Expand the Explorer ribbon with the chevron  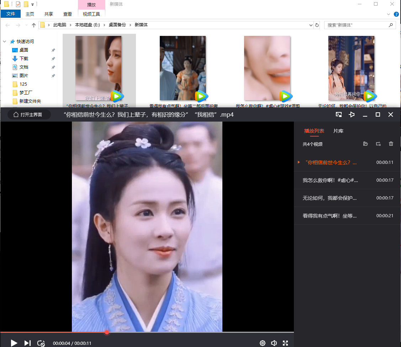pyautogui.click(x=389, y=14)
